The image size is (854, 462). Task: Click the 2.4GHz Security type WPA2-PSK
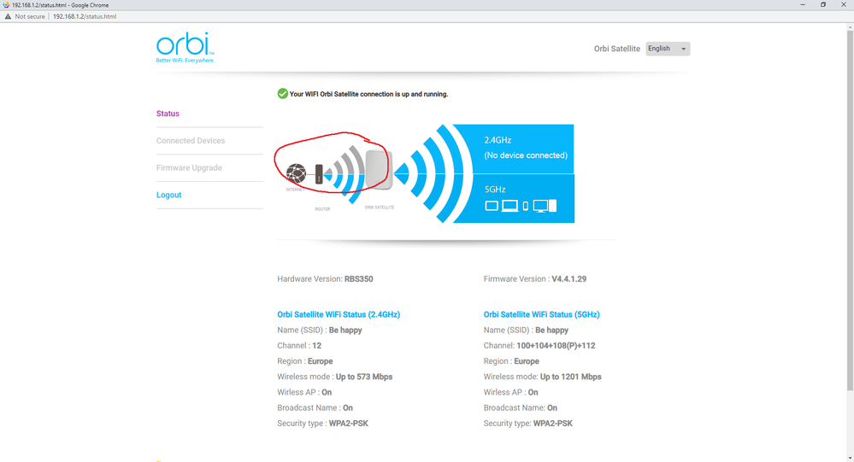[349, 424]
